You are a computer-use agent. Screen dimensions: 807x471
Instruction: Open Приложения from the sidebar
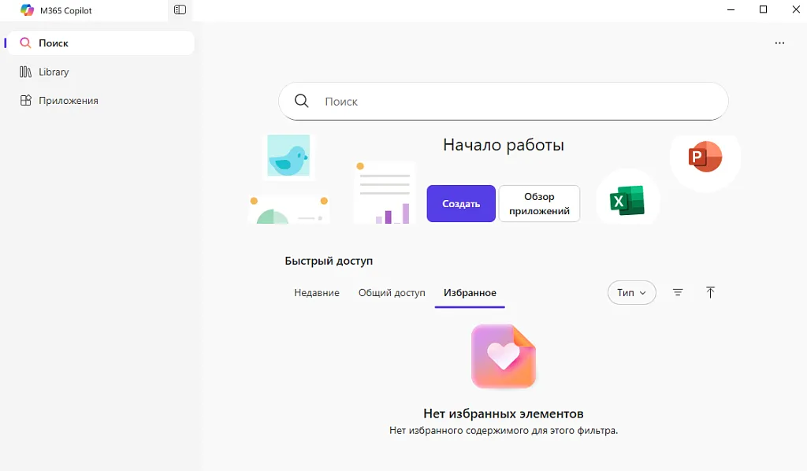click(x=69, y=100)
